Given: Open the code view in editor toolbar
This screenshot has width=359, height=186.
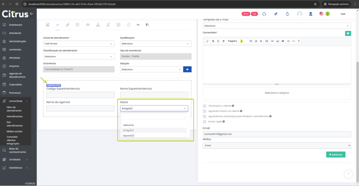Looking at the screenshot, I should click(293, 41).
